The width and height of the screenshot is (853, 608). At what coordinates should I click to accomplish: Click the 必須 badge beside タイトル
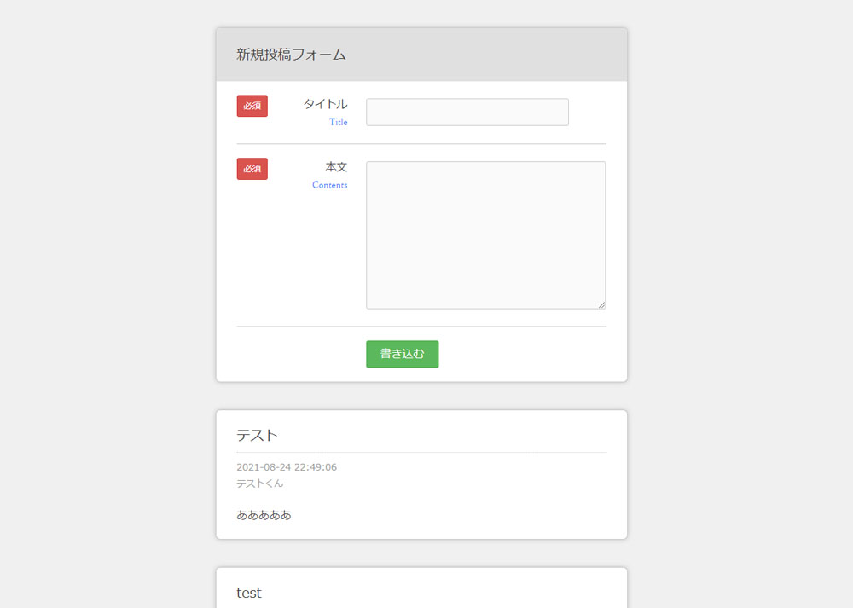point(252,106)
